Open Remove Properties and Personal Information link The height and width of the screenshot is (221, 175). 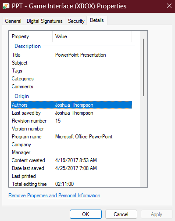pos(54,196)
